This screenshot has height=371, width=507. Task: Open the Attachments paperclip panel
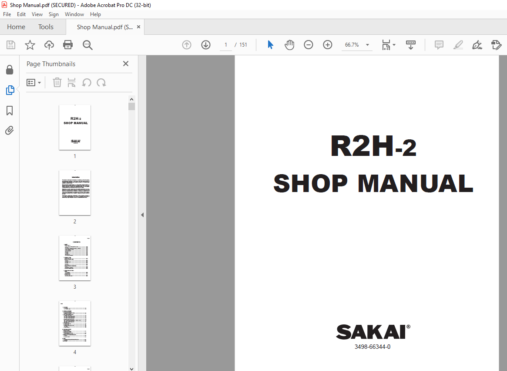10,130
